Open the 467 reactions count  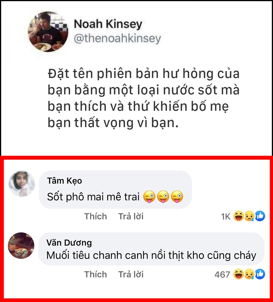point(222,275)
